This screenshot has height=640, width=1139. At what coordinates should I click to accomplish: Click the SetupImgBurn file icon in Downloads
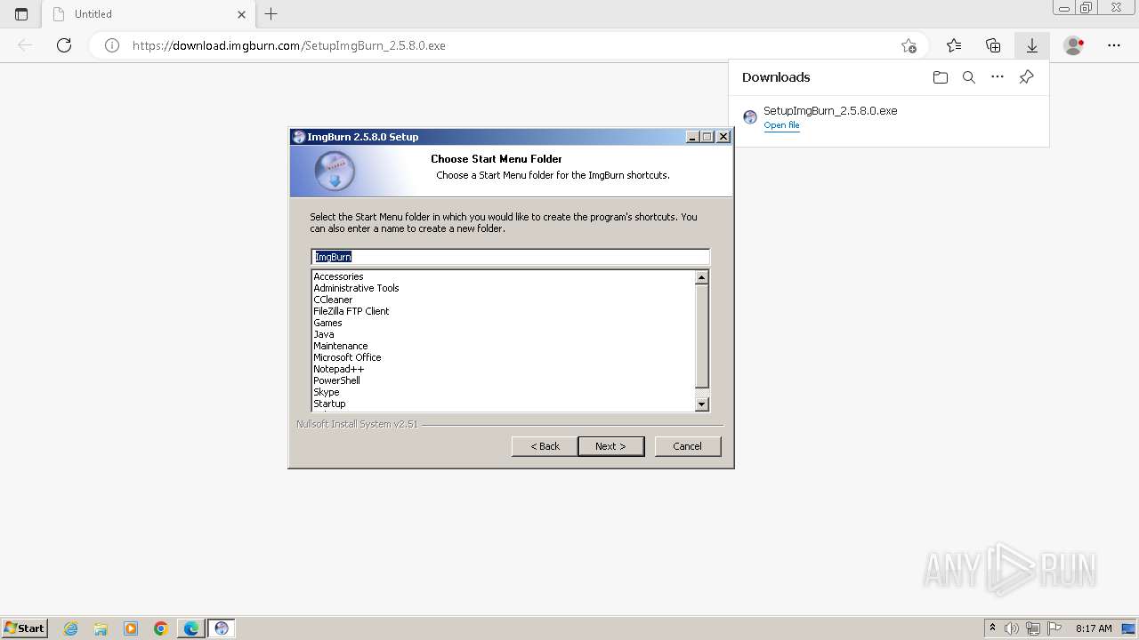tap(750, 116)
